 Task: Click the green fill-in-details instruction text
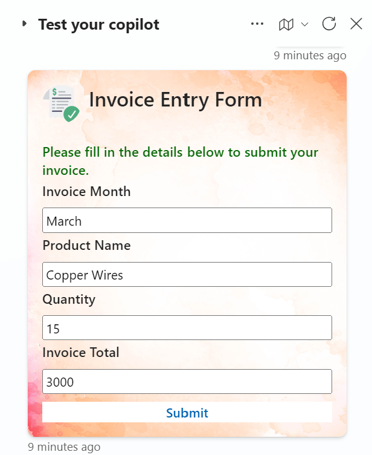(180, 161)
